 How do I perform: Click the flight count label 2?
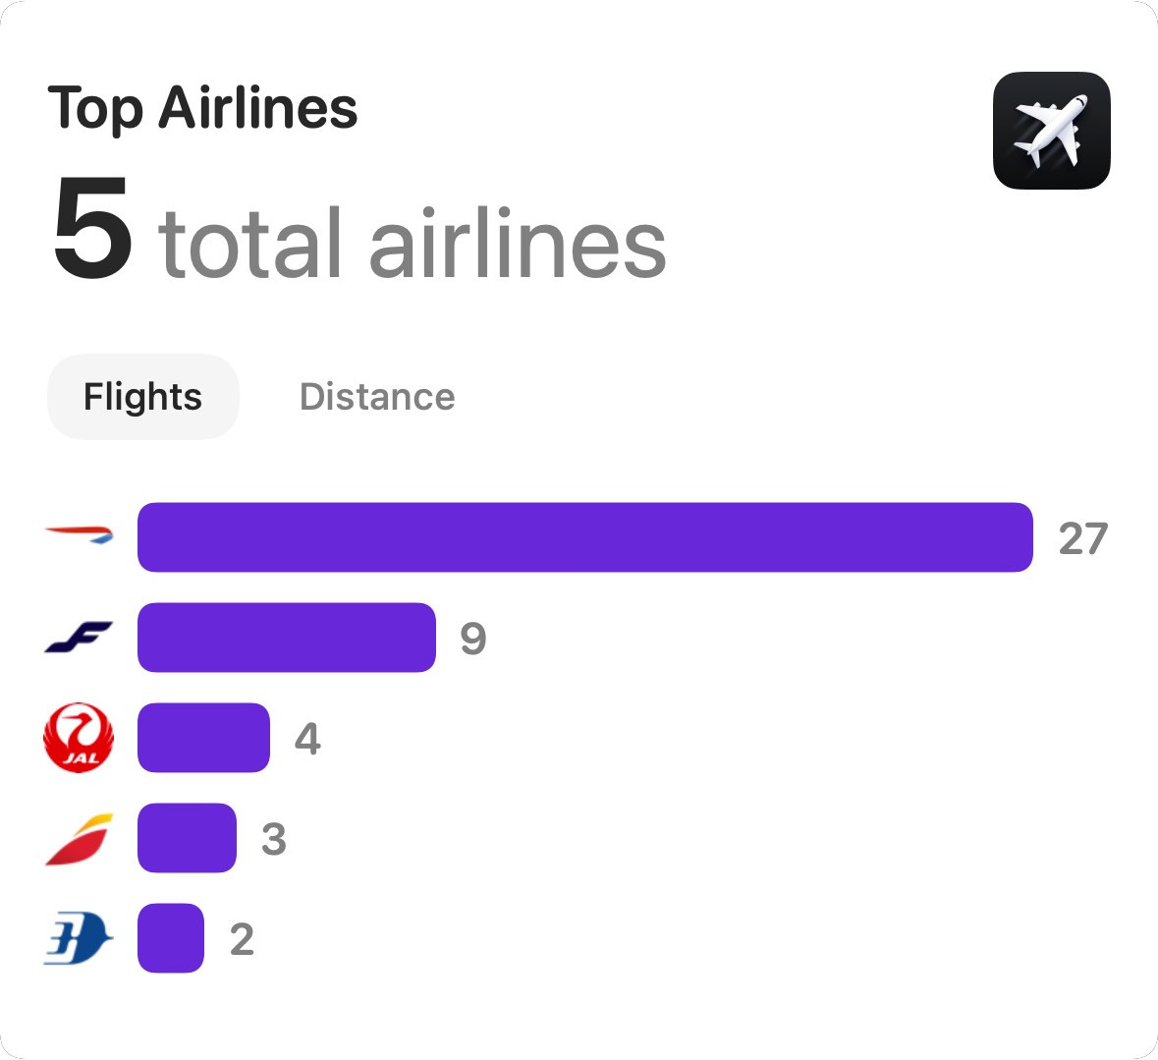pos(242,939)
